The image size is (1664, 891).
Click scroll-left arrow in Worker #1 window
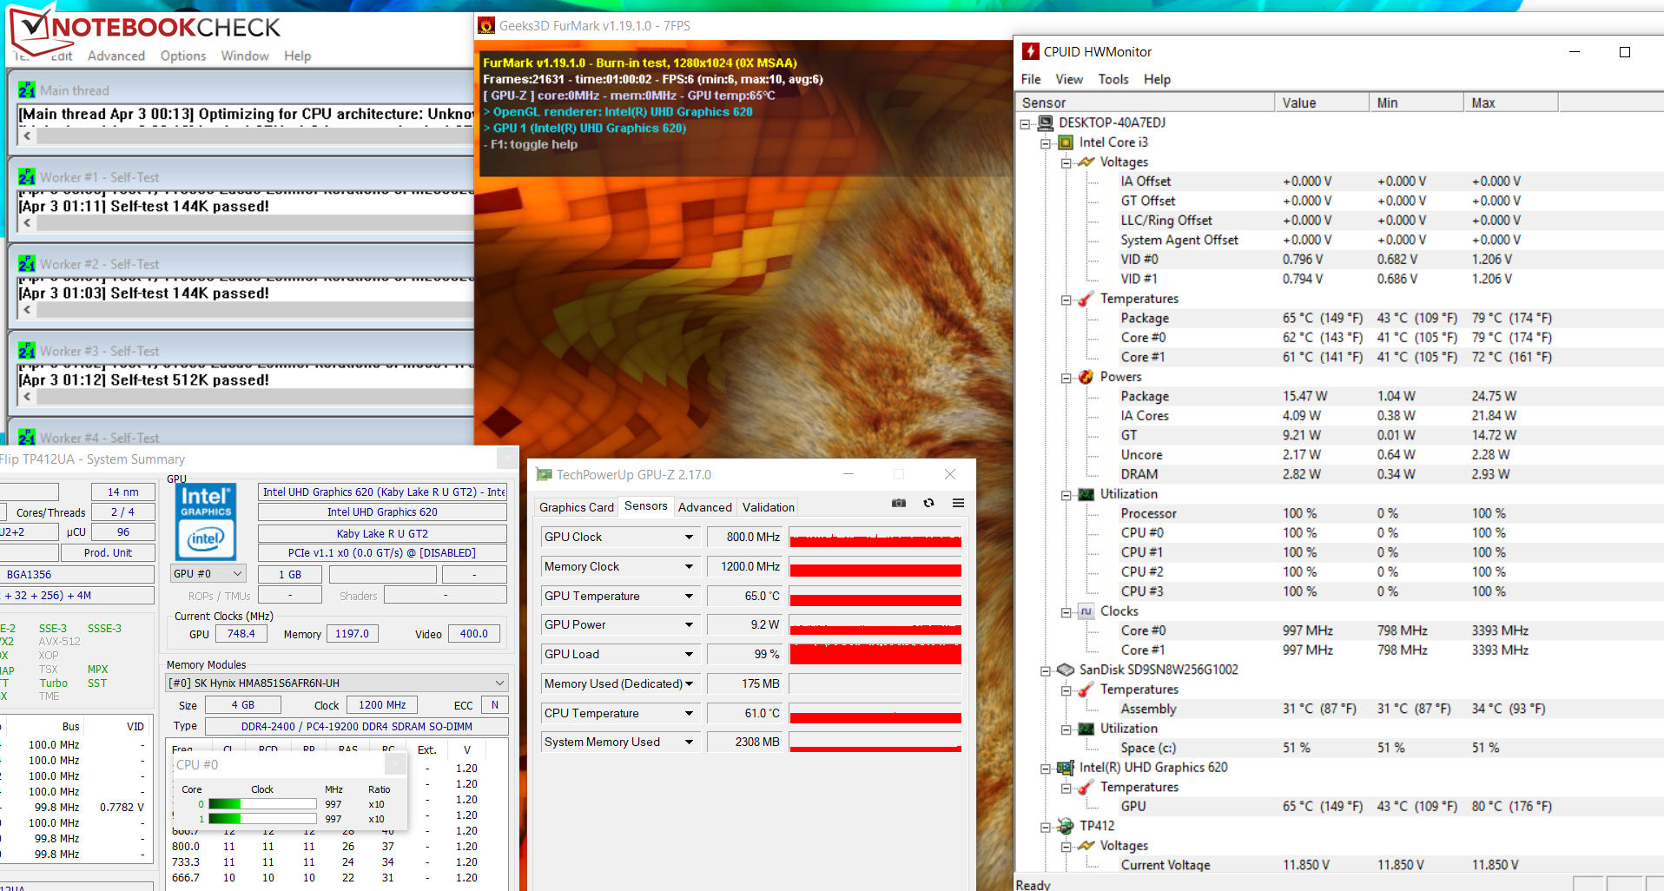27,222
